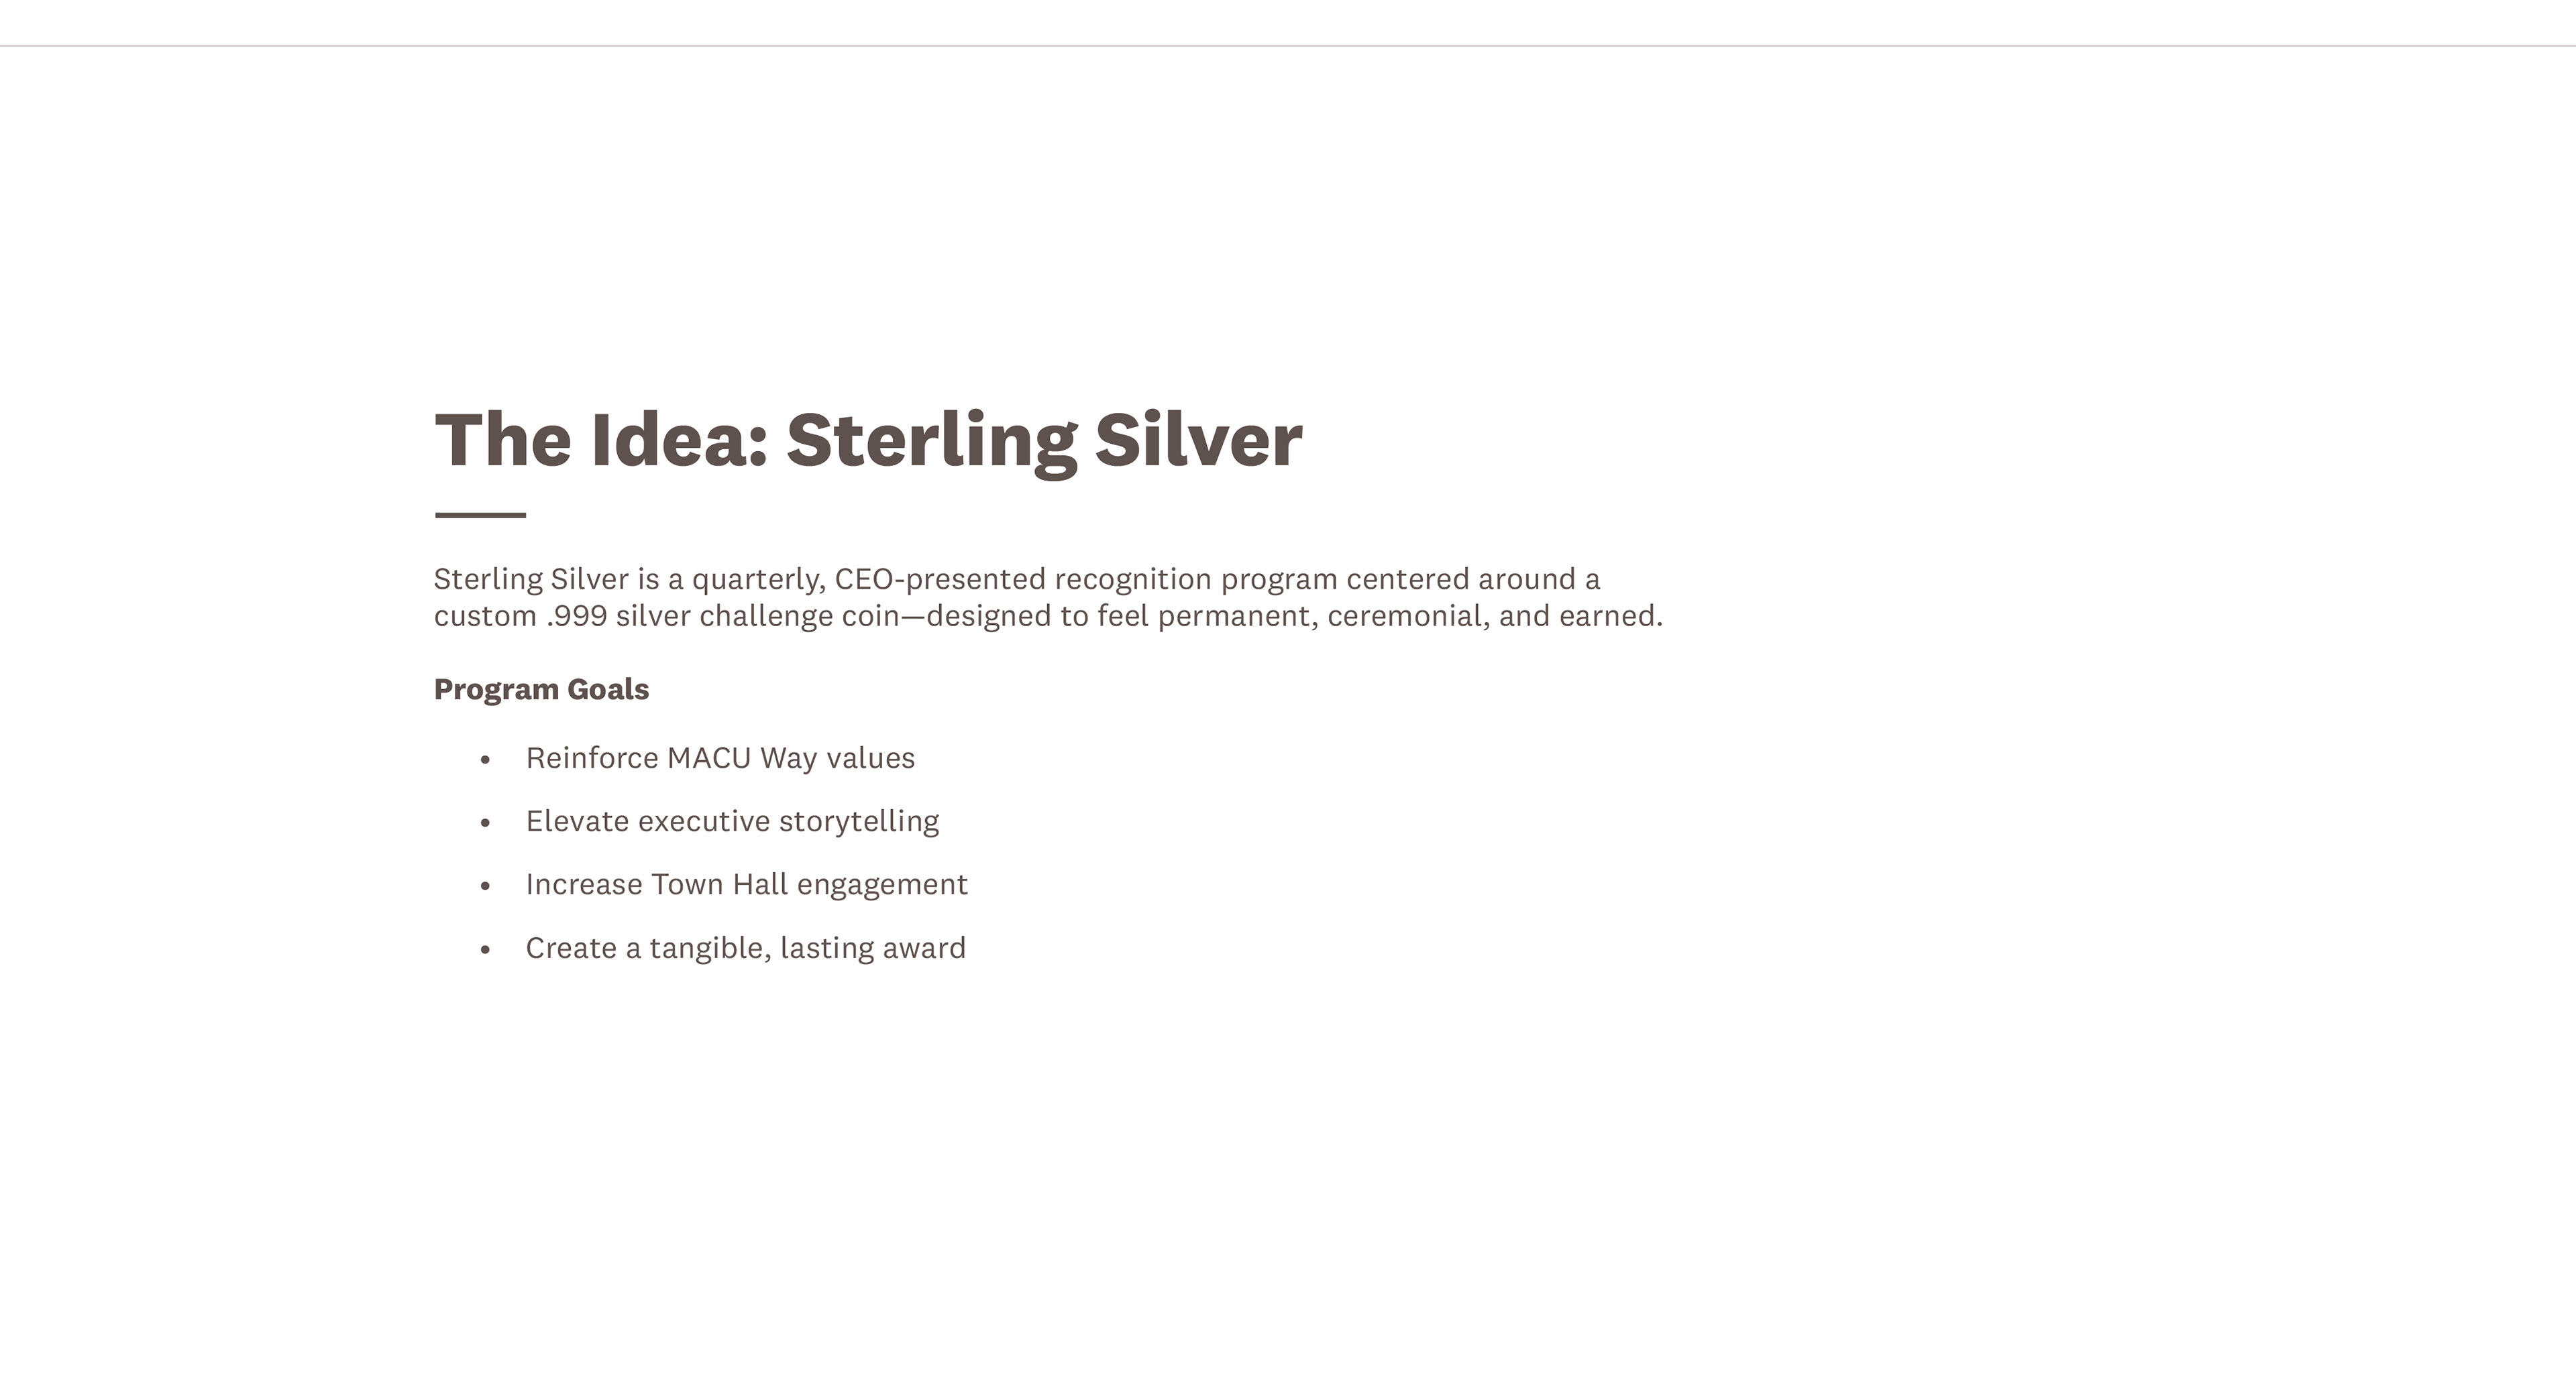Select the "Reinforce MACU Way values" bullet text
Screen dimensions: 2576x1379
pos(720,758)
